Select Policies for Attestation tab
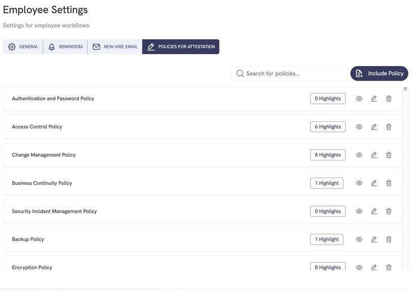The image size is (412, 291). click(181, 46)
